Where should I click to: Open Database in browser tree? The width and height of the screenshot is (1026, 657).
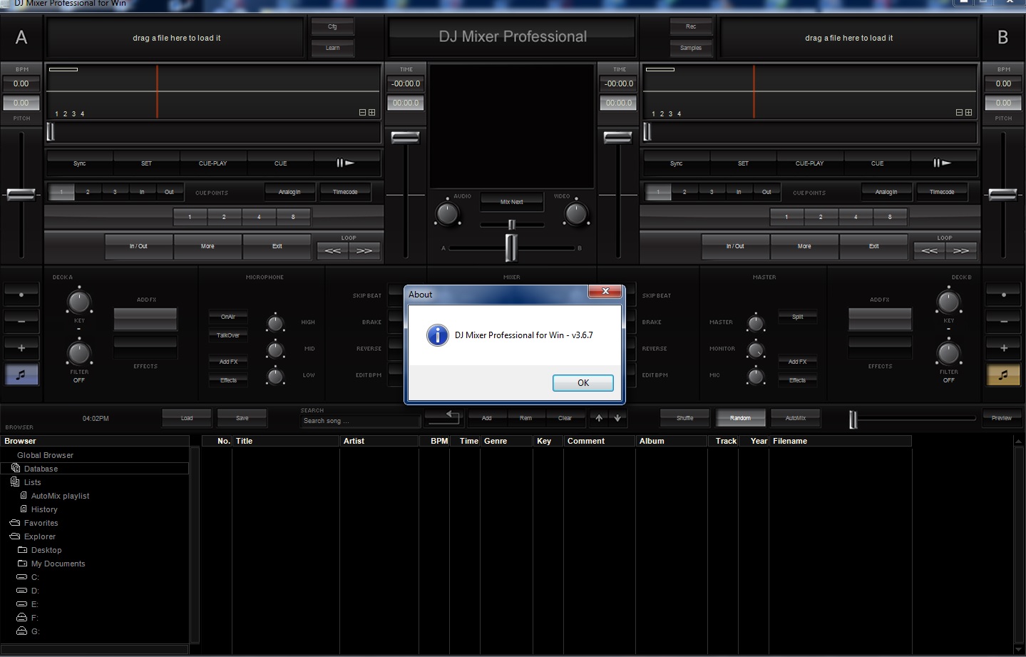pos(41,469)
